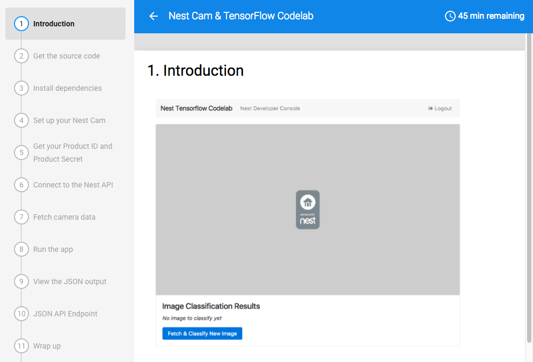Select step 2 number circle
This screenshot has width=533, height=362.
21,56
